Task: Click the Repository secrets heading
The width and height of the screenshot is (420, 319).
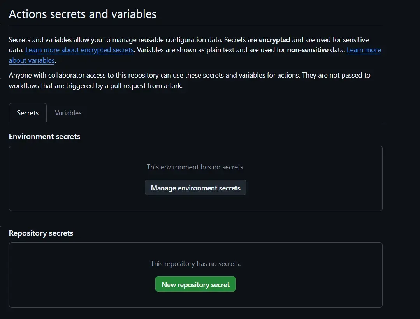Action: 41,233
